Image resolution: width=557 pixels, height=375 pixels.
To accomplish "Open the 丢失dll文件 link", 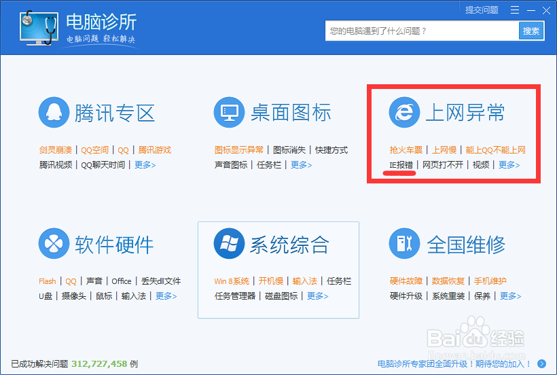I will click(x=161, y=281).
